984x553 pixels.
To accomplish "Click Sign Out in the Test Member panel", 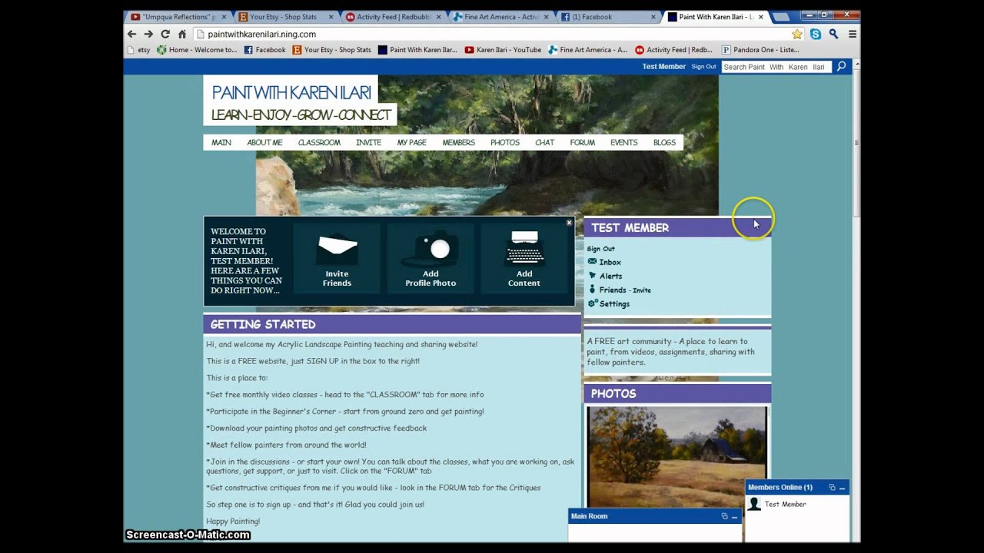I will tap(600, 249).
